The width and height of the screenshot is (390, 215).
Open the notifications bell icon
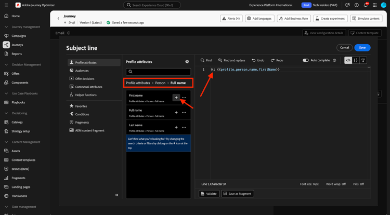click(366, 5)
